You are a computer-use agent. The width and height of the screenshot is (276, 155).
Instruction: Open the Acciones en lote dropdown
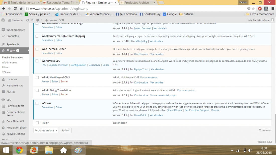click(x=46, y=130)
